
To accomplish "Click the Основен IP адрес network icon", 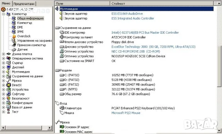I will tap(62, 127).
